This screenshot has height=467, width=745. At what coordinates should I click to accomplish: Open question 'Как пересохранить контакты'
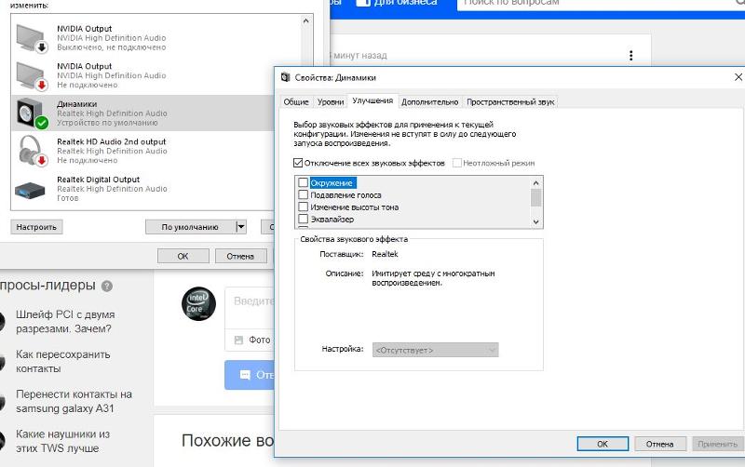pos(63,361)
